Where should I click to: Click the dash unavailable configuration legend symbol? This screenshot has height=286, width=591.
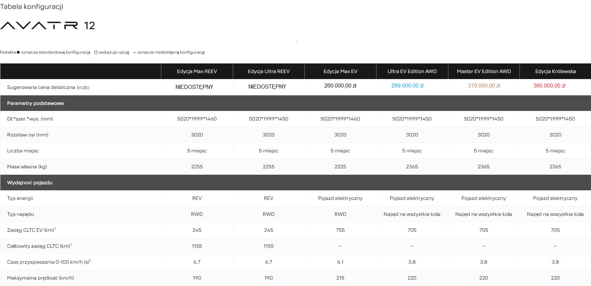coord(135,52)
